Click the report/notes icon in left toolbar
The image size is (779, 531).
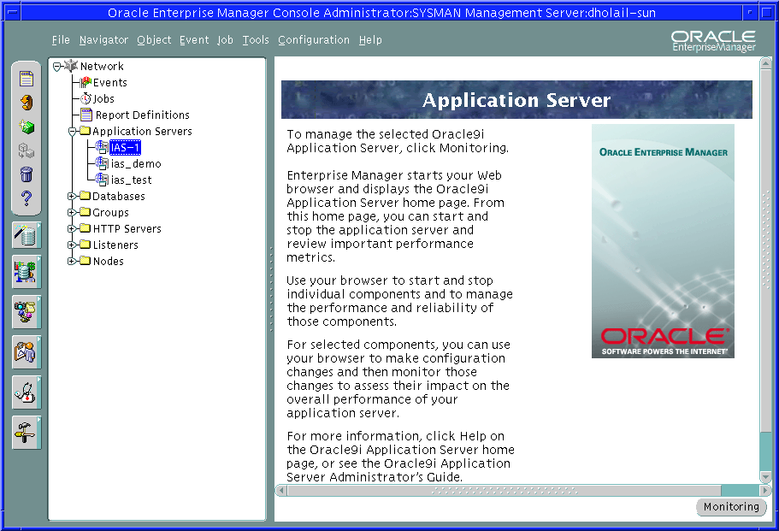27,79
